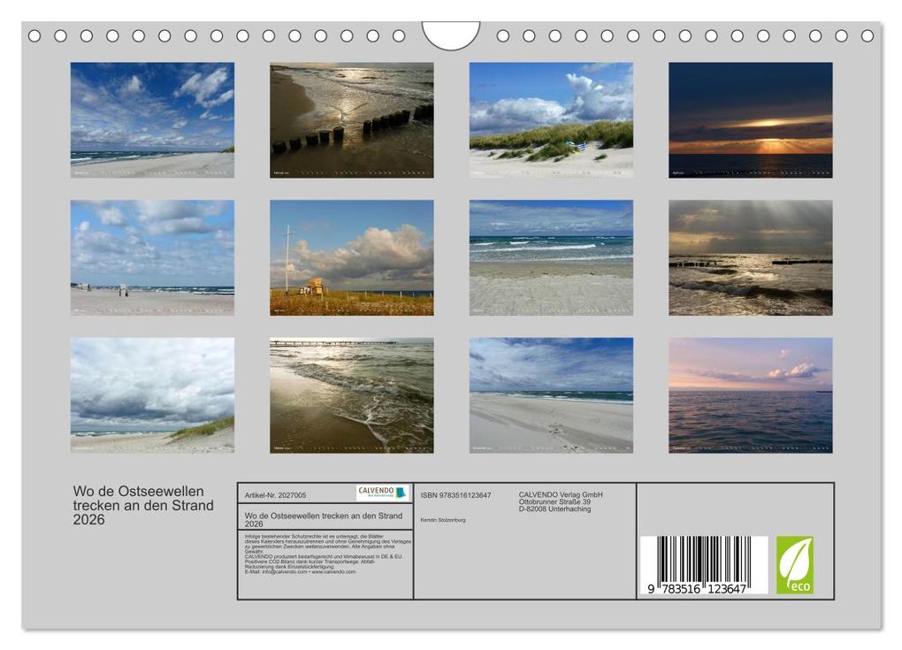This screenshot has height=650, width=902.
Task: Open the wooden groynes beach photo
Action: (x=351, y=120)
